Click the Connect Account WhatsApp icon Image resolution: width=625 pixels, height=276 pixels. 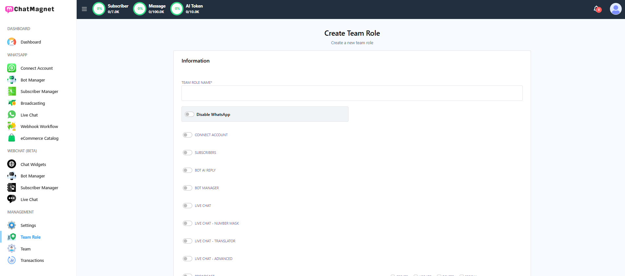pos(11,68)
